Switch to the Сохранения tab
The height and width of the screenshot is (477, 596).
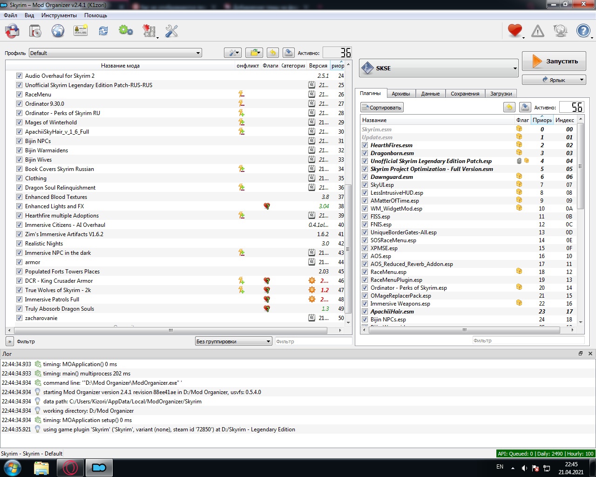point(465,94)
